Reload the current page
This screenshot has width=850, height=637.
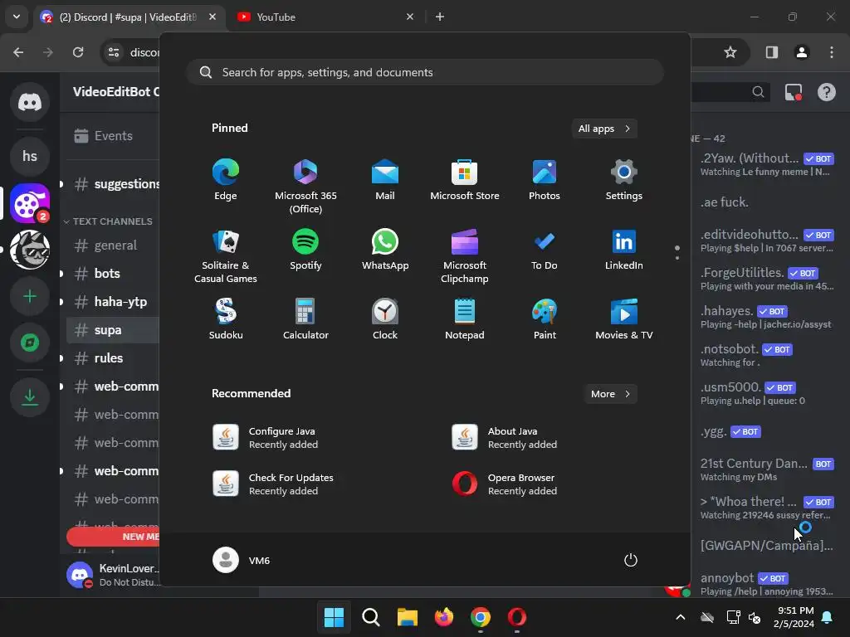click(78, 52)
